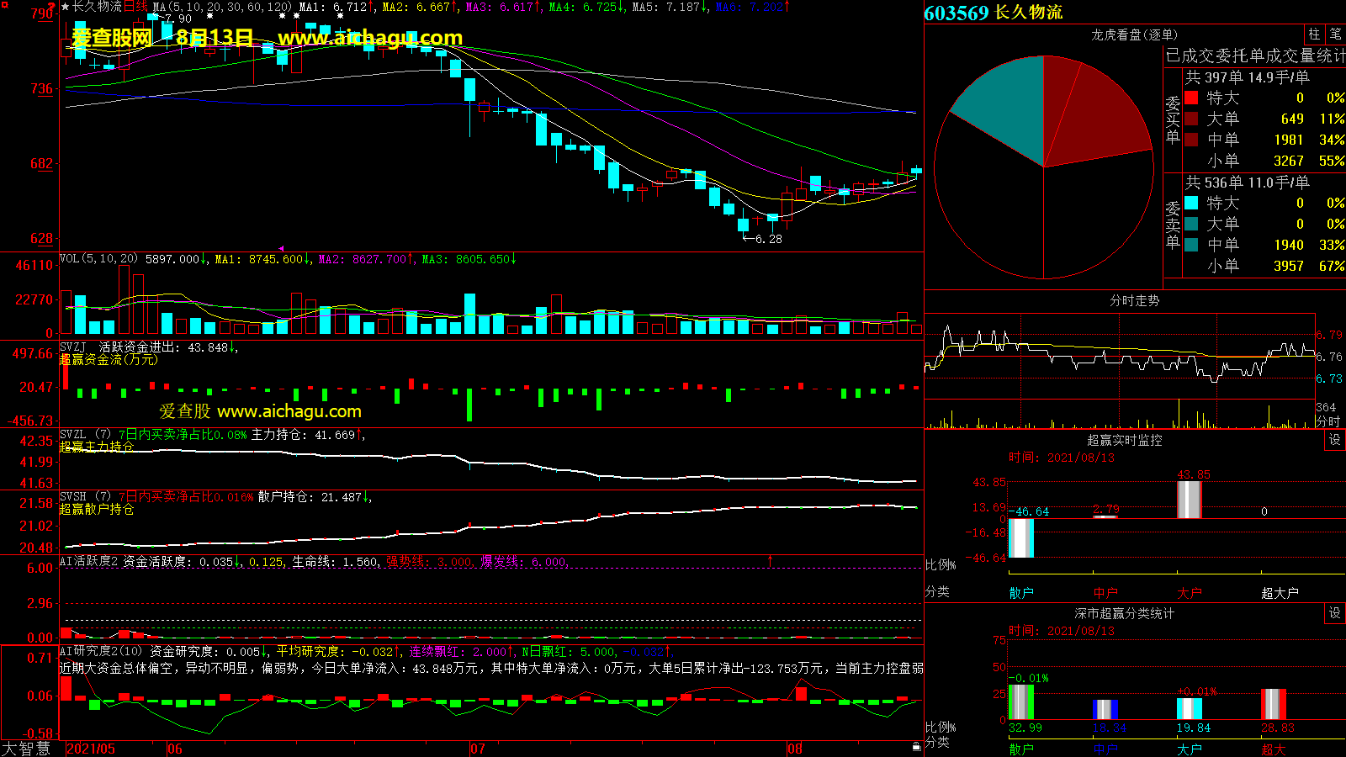Click the small lock icon at chart bottom right
The height and width of the screenshot is (757, 1346).
click(916, 746)
